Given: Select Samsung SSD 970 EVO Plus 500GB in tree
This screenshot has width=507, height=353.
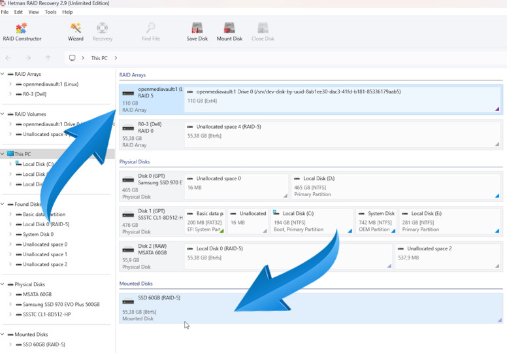Looking at the screenshot, I should [61, 304].
